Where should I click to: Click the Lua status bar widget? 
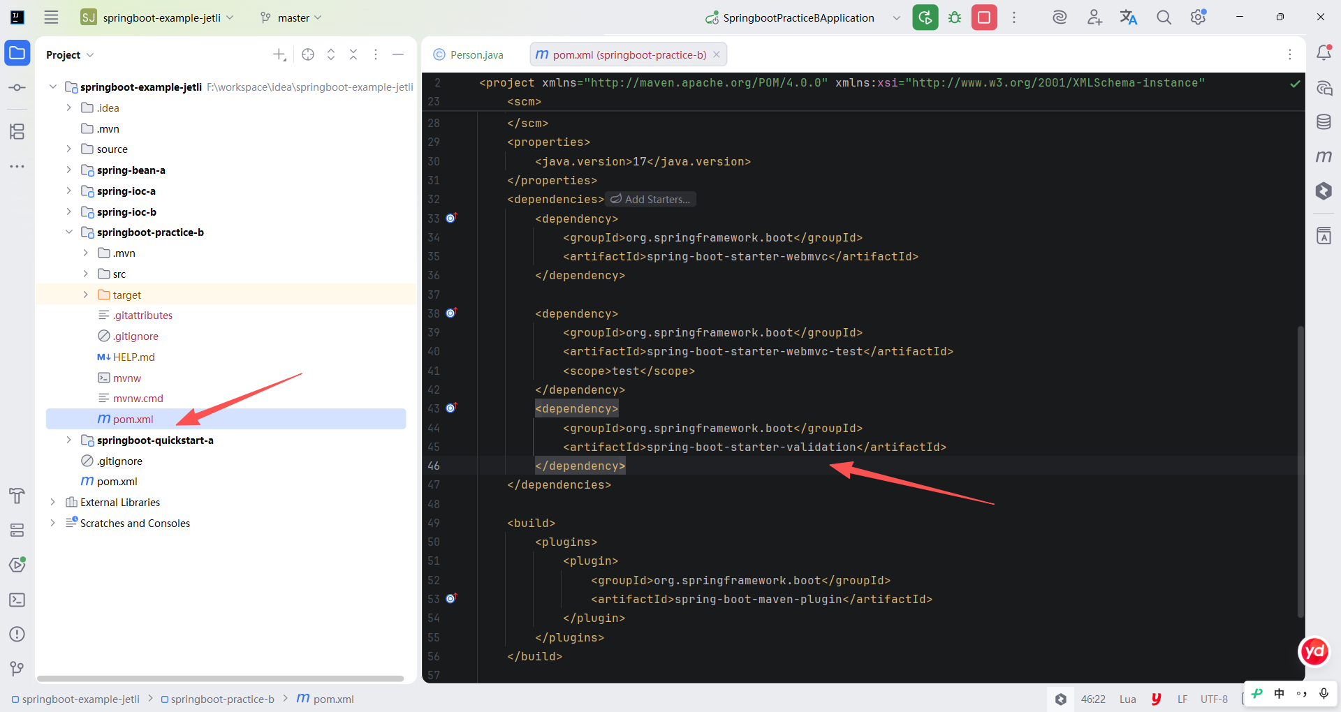(x=1127, y=699)
